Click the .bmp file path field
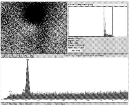129x106 pixels. click(97, 4)
